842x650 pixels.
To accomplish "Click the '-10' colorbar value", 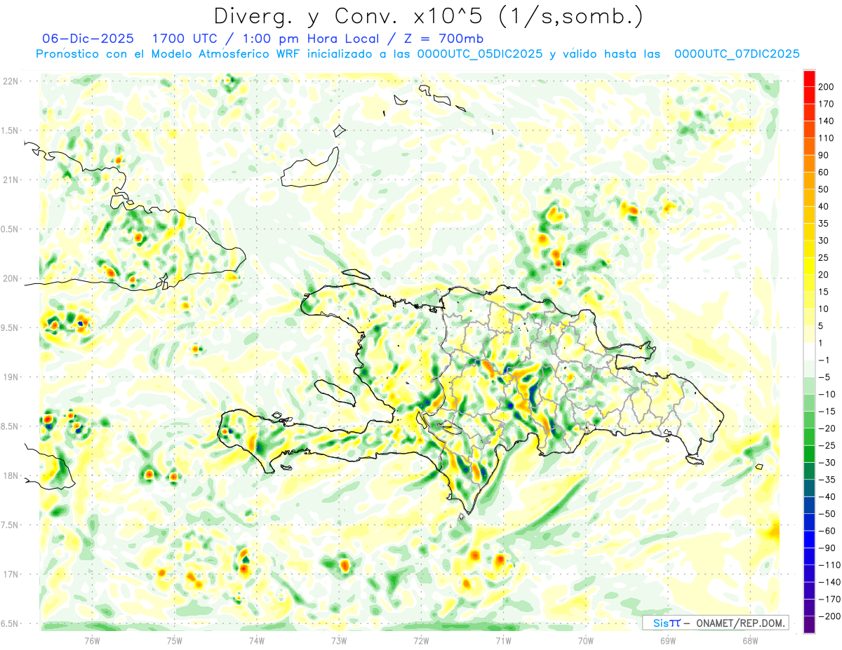I will click(827, 394).
